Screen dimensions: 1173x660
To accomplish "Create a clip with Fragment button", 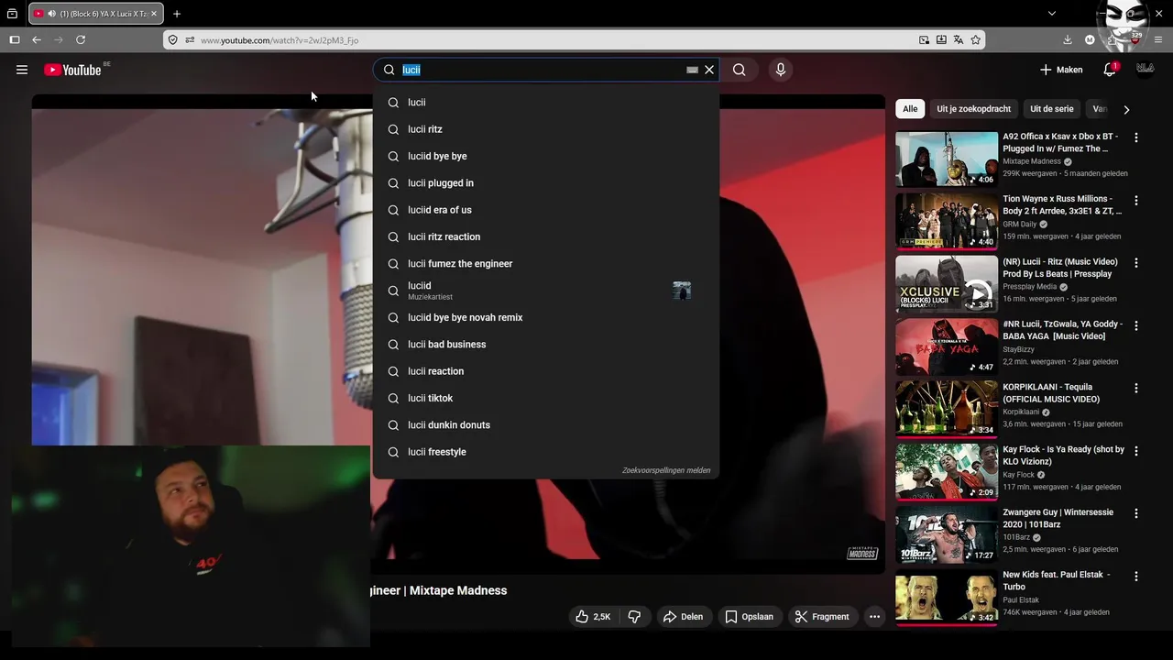I will click(x=822, y=617).
